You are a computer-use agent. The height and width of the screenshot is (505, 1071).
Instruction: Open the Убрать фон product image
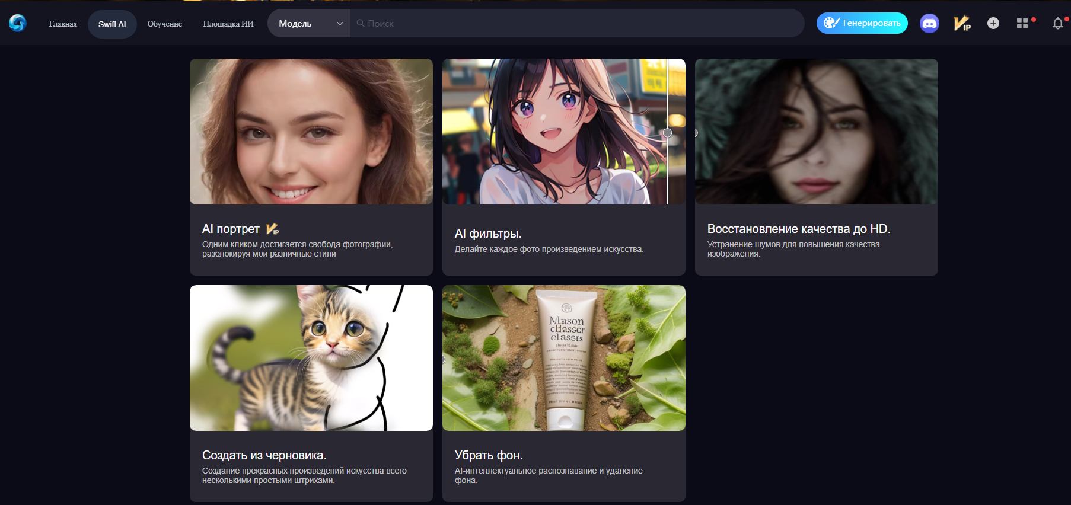(x=564, y=358)
